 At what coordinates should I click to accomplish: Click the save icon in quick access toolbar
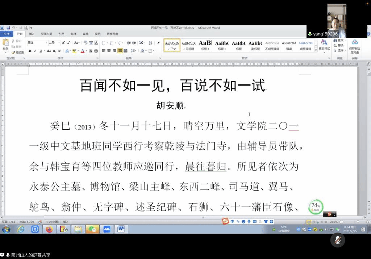click(x=8, y=28)
